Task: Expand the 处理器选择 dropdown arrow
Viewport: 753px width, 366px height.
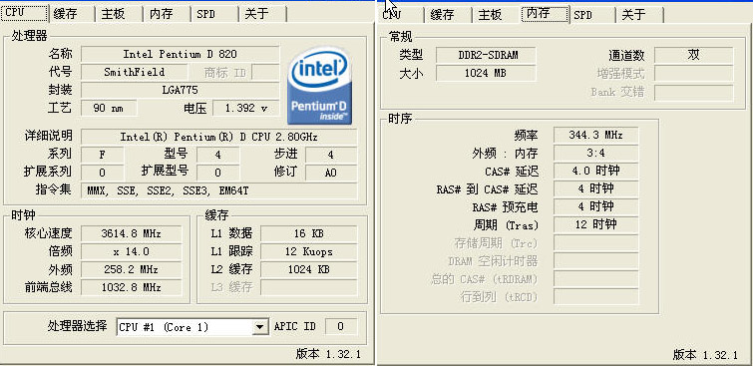Action: (x=259, y=327)
